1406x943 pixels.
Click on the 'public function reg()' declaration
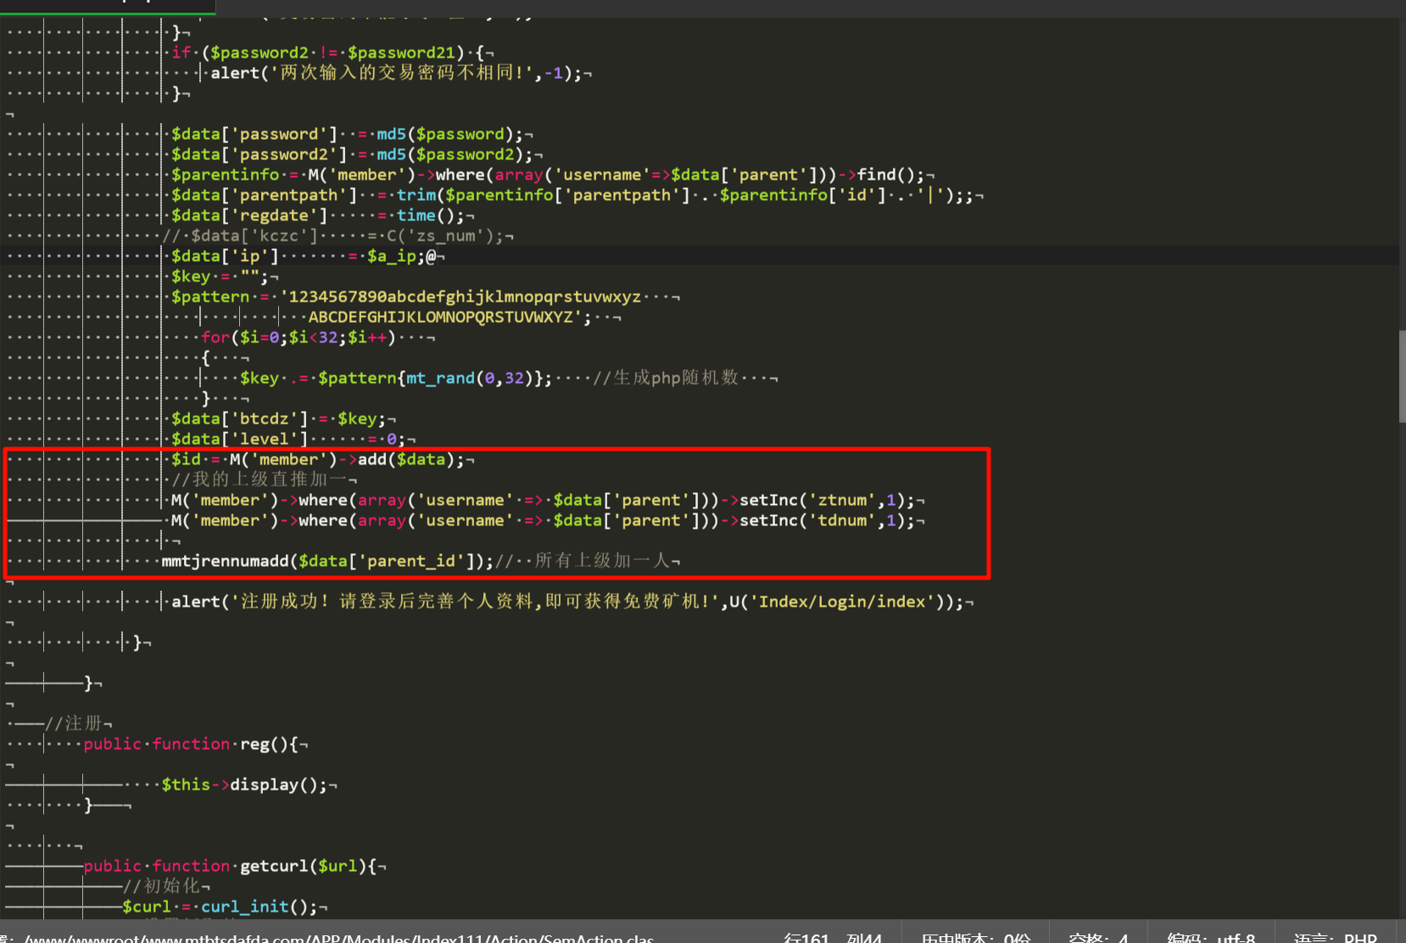point(195,744)
